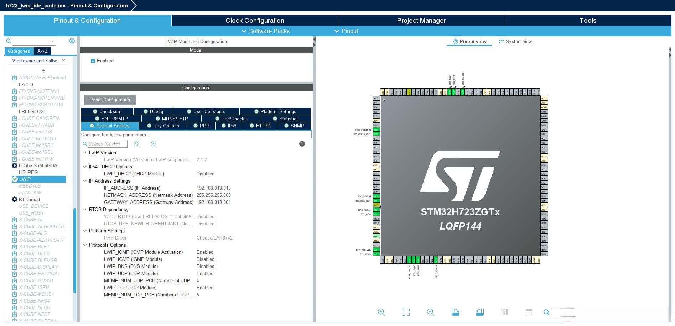Viewport: 675px width, 326px height.
Task: Click the download icon beside FP-SNS-MOTENV1
Action: pos(15,91)
